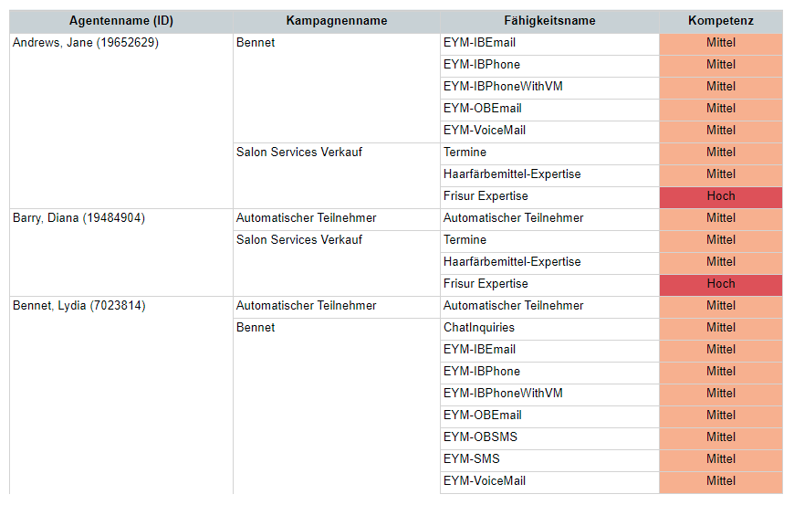Select the EYM-IBPhoneWithVM skill under Andrews
This screenshot has width=794, height=505.
tap(503, 86)
